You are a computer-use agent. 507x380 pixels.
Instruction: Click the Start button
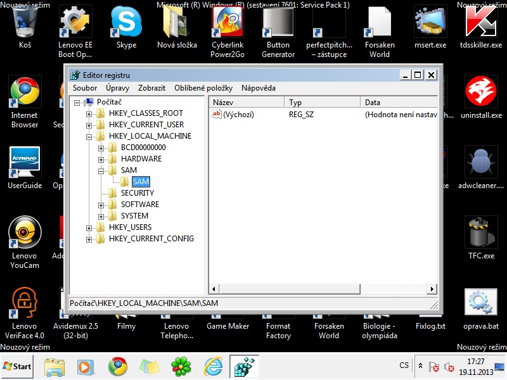(18, 366)
